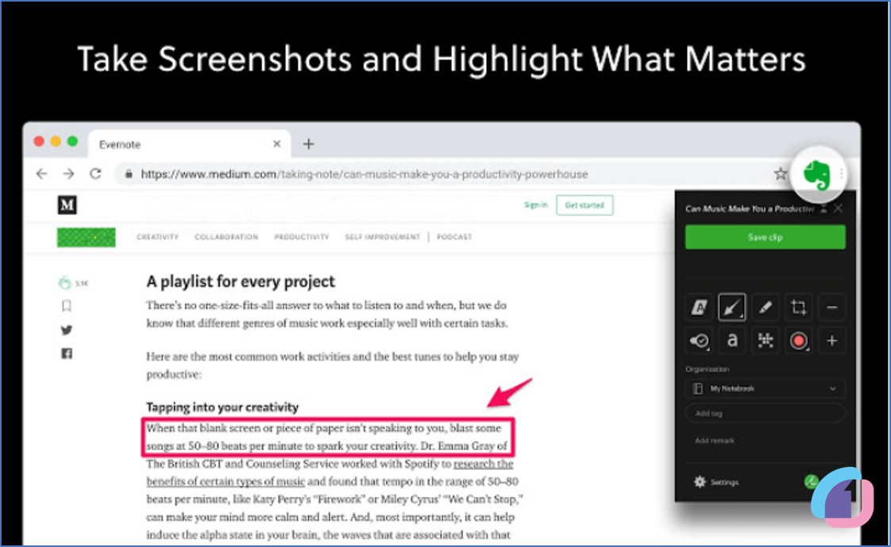Choose the crop tool

click(x=798, y=307)
